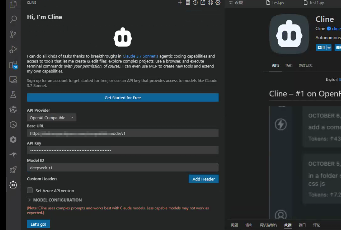Select the 功能 extension tab
This screenshot has height=230, width=341.
click(289, 65)
